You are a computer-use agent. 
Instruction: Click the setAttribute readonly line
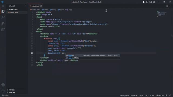point(64,48)
